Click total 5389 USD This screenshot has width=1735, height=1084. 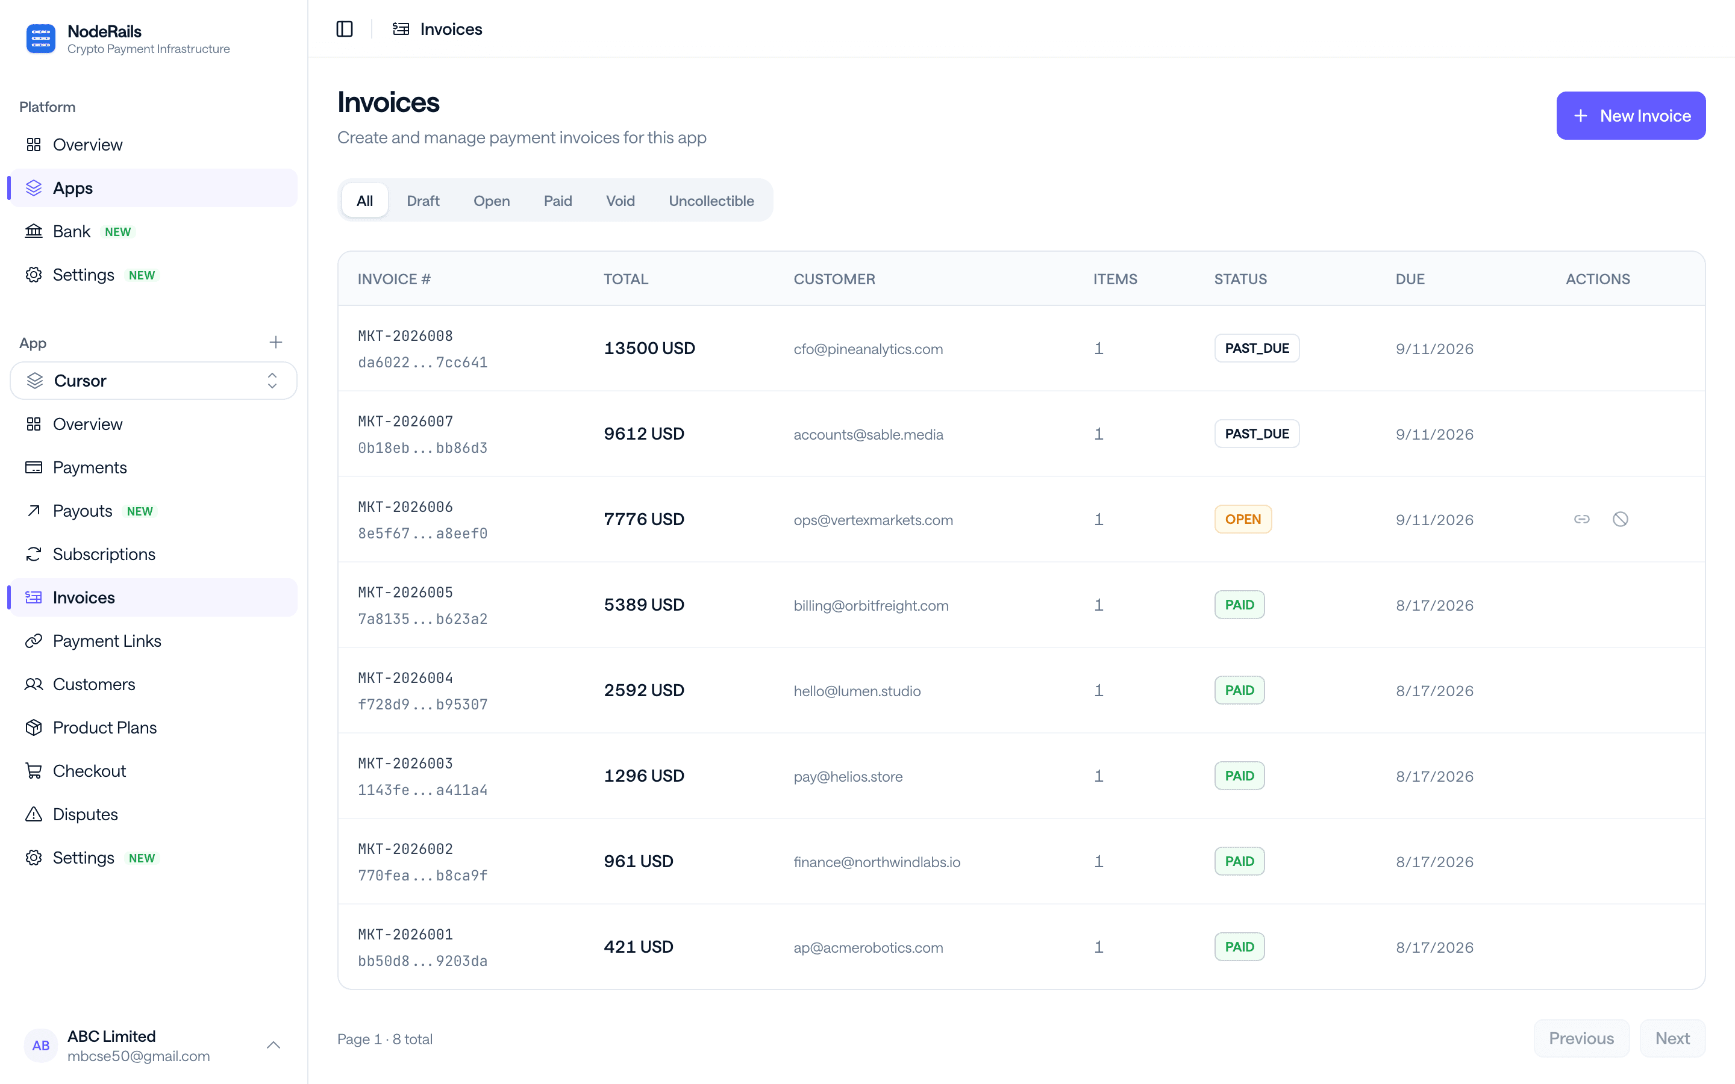pos(644,605)
